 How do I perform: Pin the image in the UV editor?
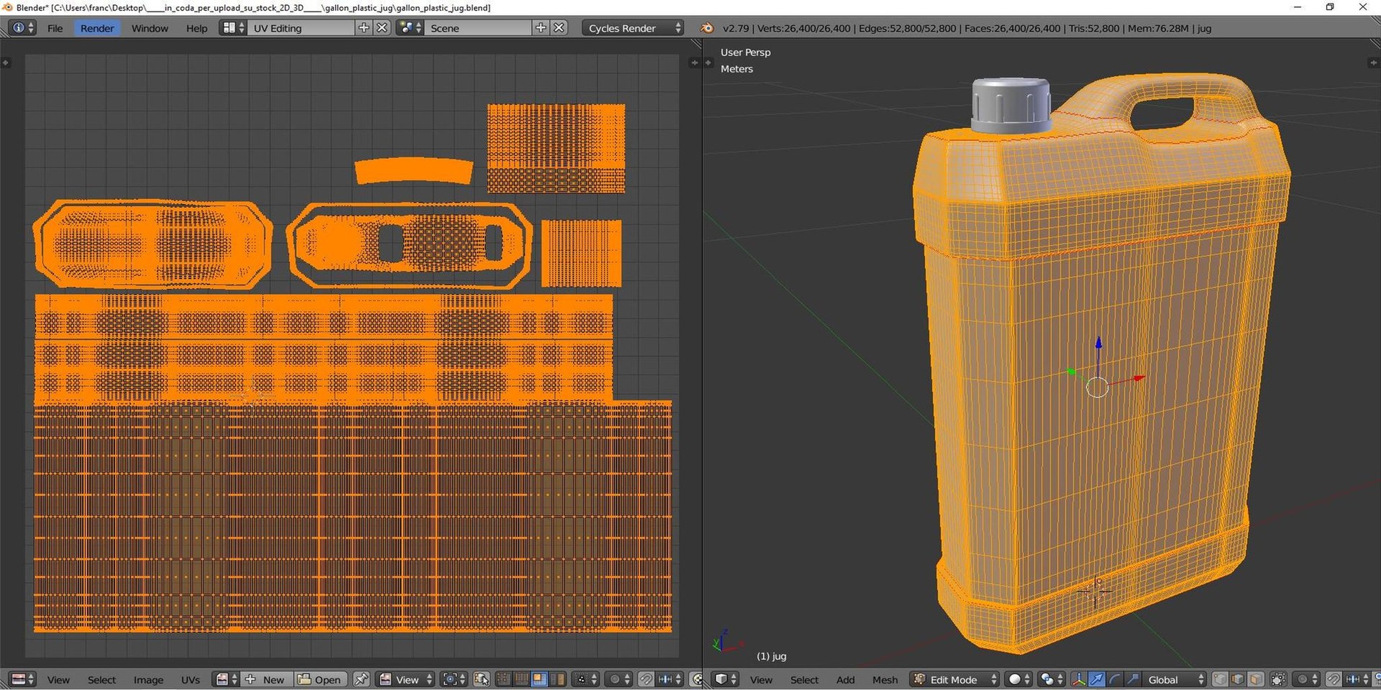tap(361, 679)
